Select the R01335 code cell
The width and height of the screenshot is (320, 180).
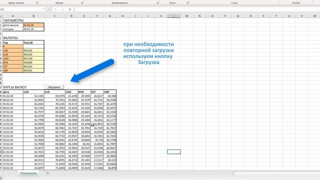pos(33,66)
